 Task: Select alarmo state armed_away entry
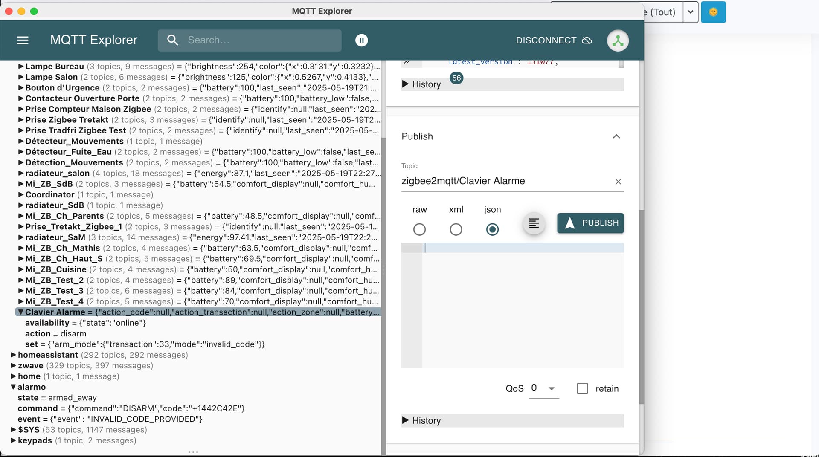tap(57, 398)
